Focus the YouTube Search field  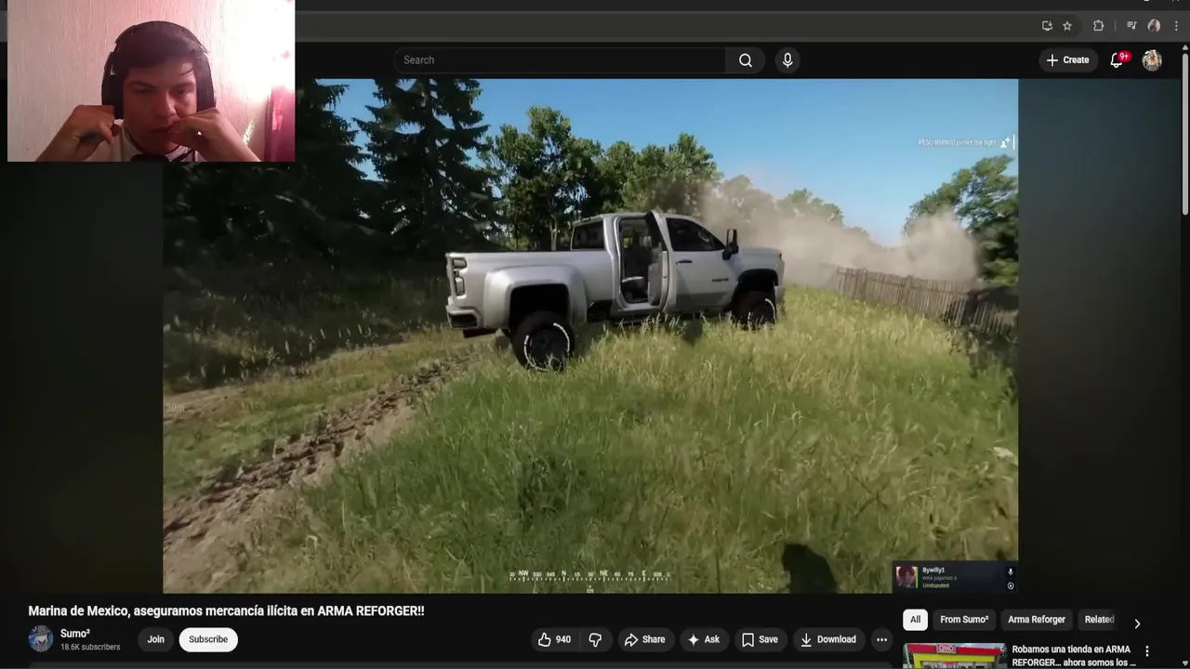(x=560, y=60)
